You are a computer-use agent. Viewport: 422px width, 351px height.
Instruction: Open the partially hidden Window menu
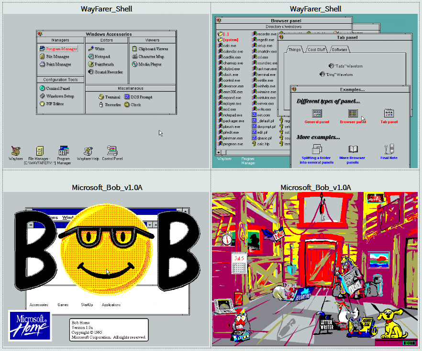[x=67, y=217]
